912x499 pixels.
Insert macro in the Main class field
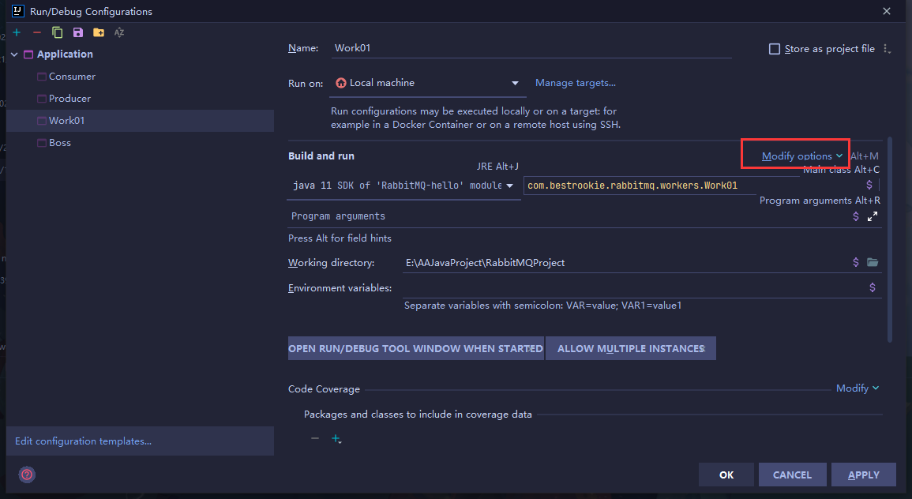[869, 185]
